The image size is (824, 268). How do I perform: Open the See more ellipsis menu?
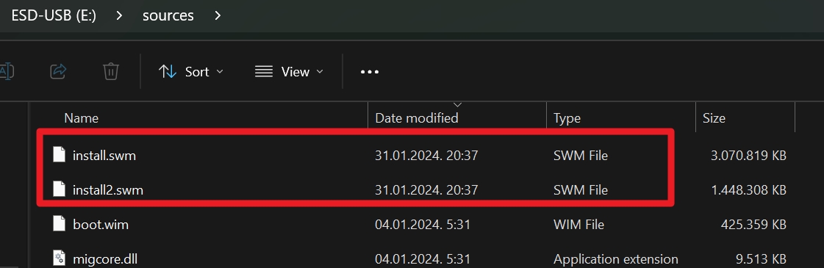coord(370,72)
